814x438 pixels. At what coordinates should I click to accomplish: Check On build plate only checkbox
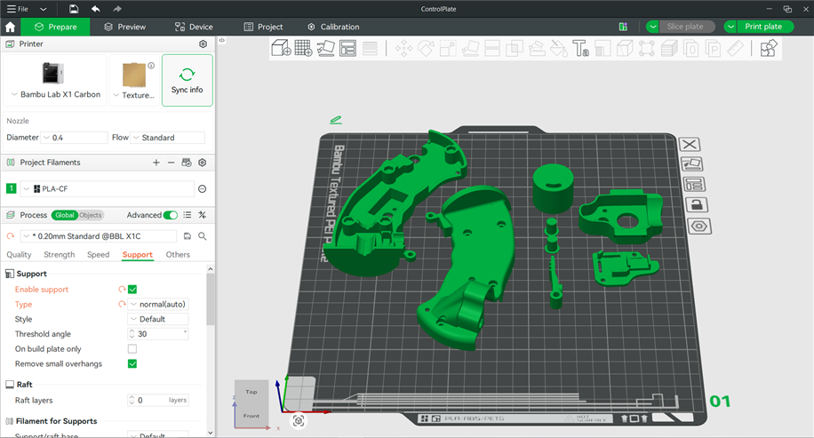[132, 349]
